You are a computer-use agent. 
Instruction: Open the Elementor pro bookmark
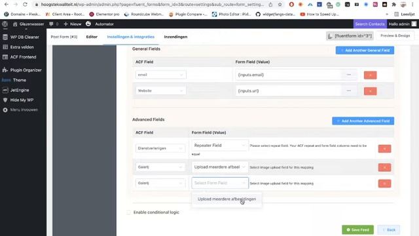point(104,14)
